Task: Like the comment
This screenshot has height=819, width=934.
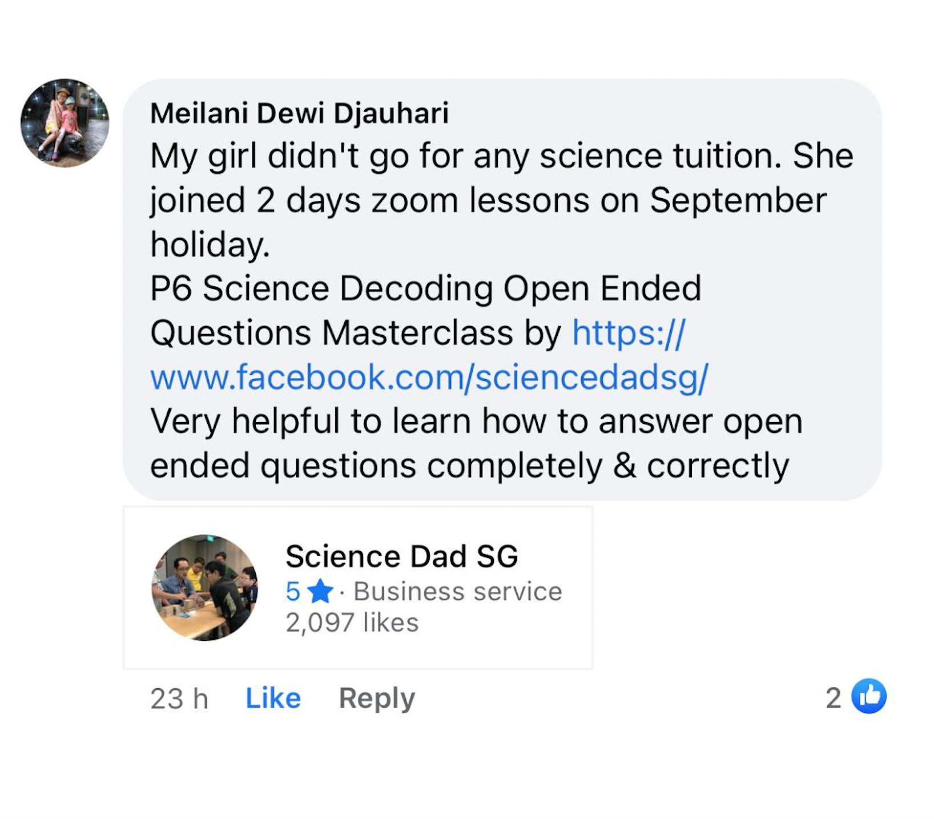Action: tap(273, 697)
